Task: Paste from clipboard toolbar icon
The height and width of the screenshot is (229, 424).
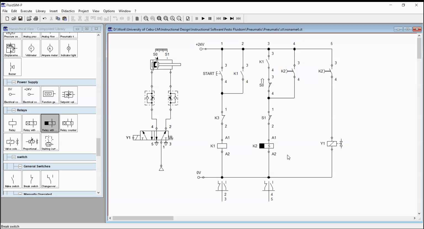Action: point(64,18)
